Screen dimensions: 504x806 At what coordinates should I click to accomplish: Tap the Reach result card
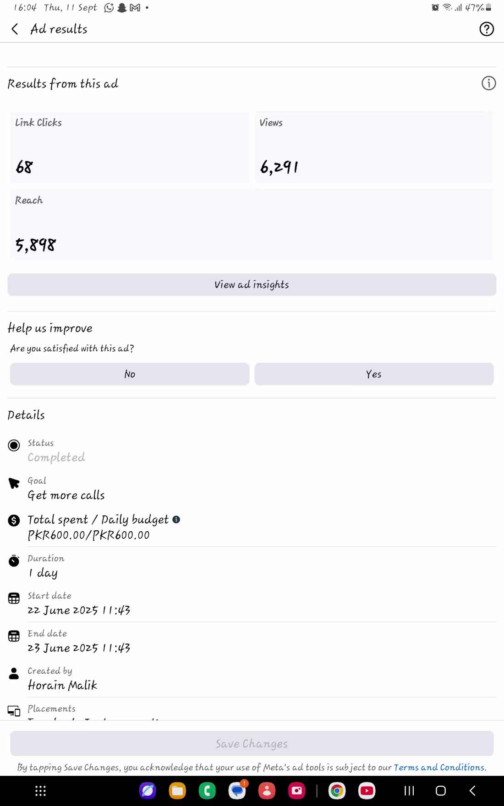click(x=252, y=224)
